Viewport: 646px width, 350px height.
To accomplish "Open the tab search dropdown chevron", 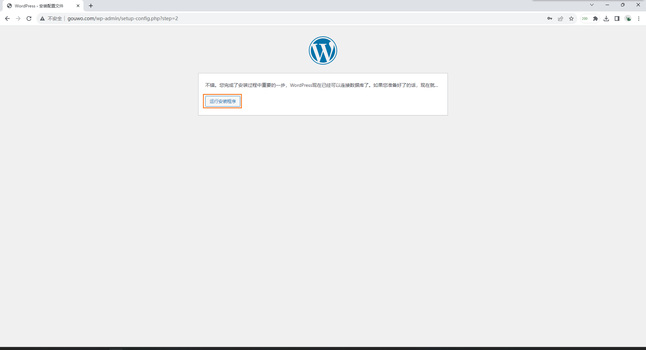I will coord(592,5).
